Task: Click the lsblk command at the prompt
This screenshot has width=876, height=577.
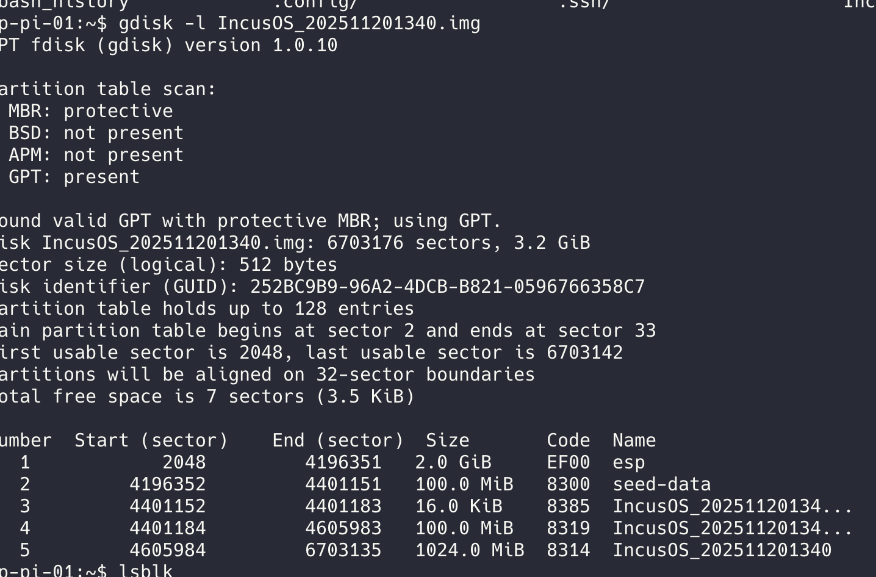Action: (x=145, y=571)
